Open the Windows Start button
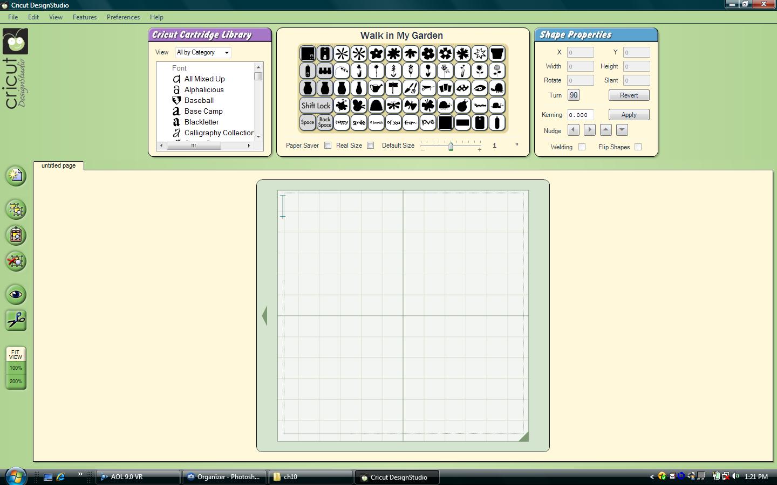 click(x=15, y=476)
